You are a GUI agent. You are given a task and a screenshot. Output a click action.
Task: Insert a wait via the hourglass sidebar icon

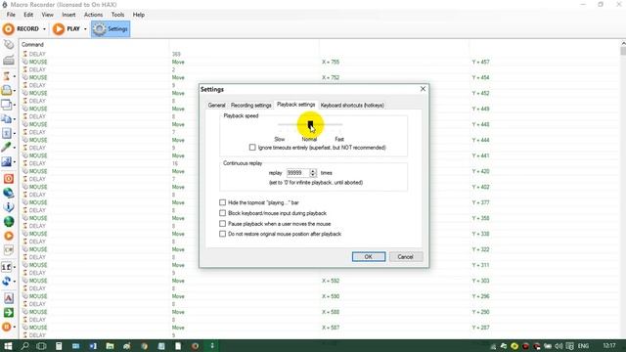(x=7, y=76)
